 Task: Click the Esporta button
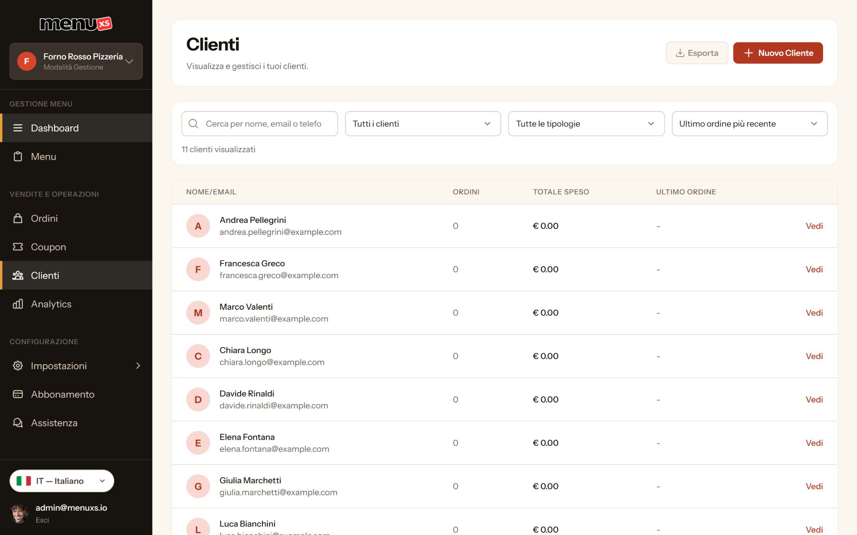click(697, 53)
